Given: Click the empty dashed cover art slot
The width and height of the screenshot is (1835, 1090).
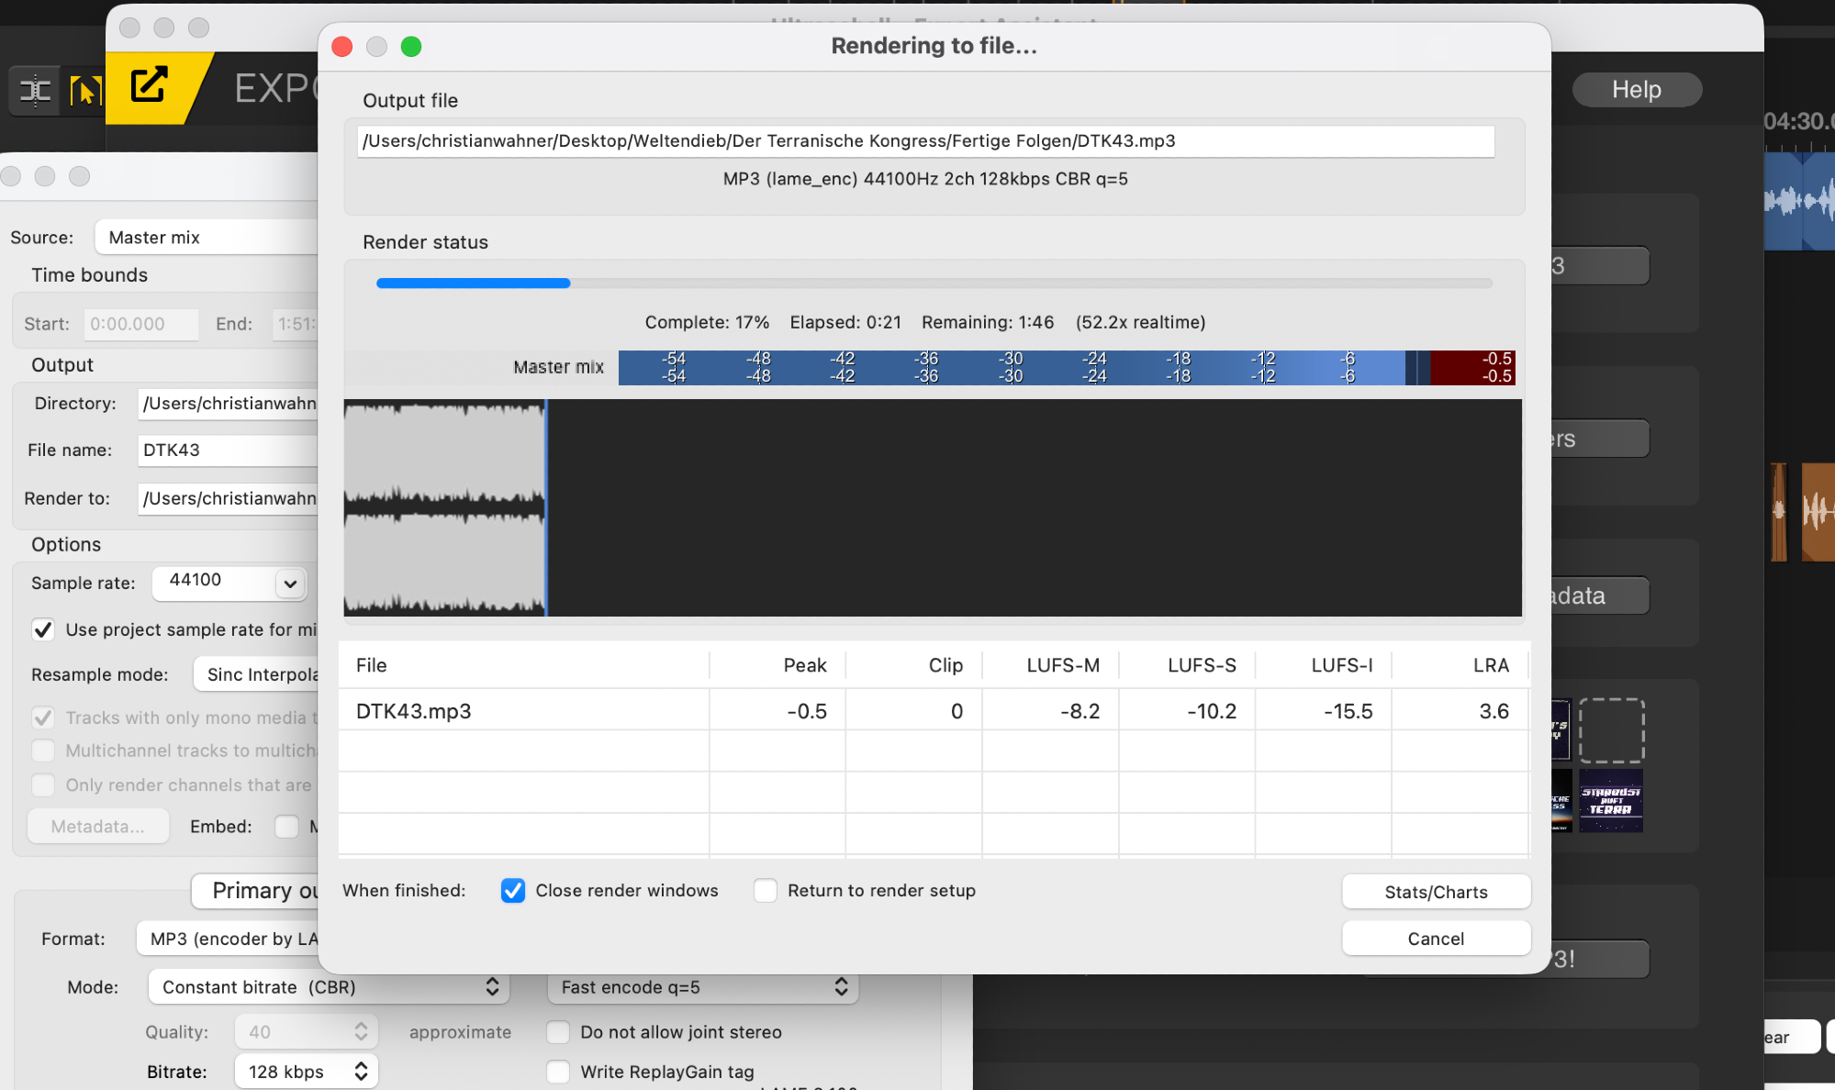Looking at the screenshot, I should tap(1611, 729).
